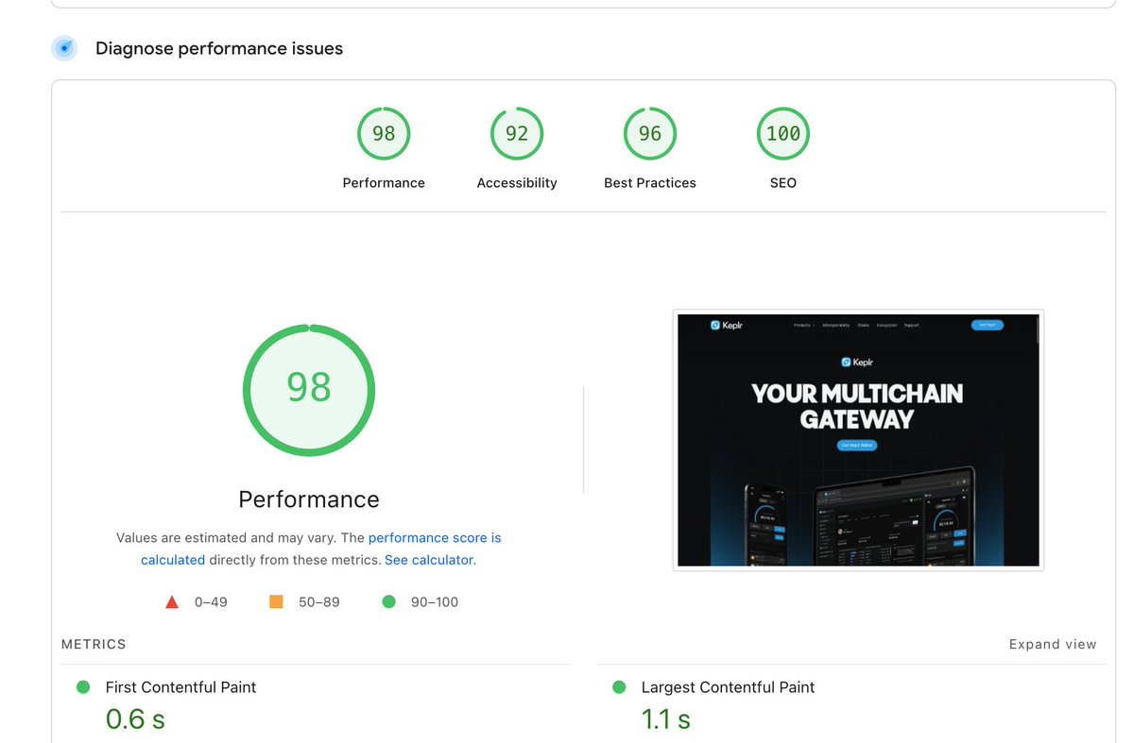
Task: Click the green dot beside Largest Contentful Paint
Action: 619,687
